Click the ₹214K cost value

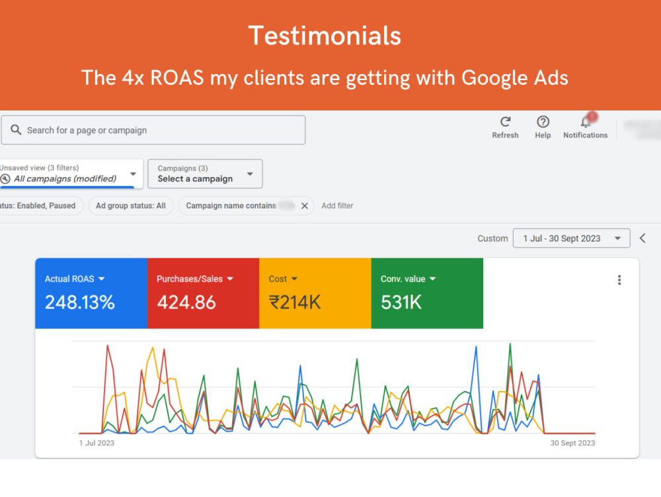point(295,302)
